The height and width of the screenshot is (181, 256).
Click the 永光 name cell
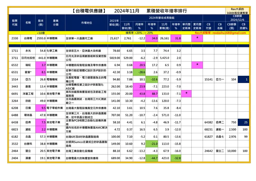pyautogui.click(x=28, y=51)
